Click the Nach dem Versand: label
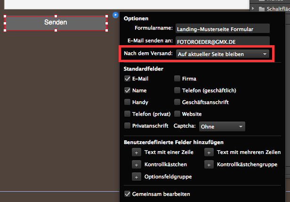Image resolution: width=290 pixels, height=202 pixels. tap(148, 53)
